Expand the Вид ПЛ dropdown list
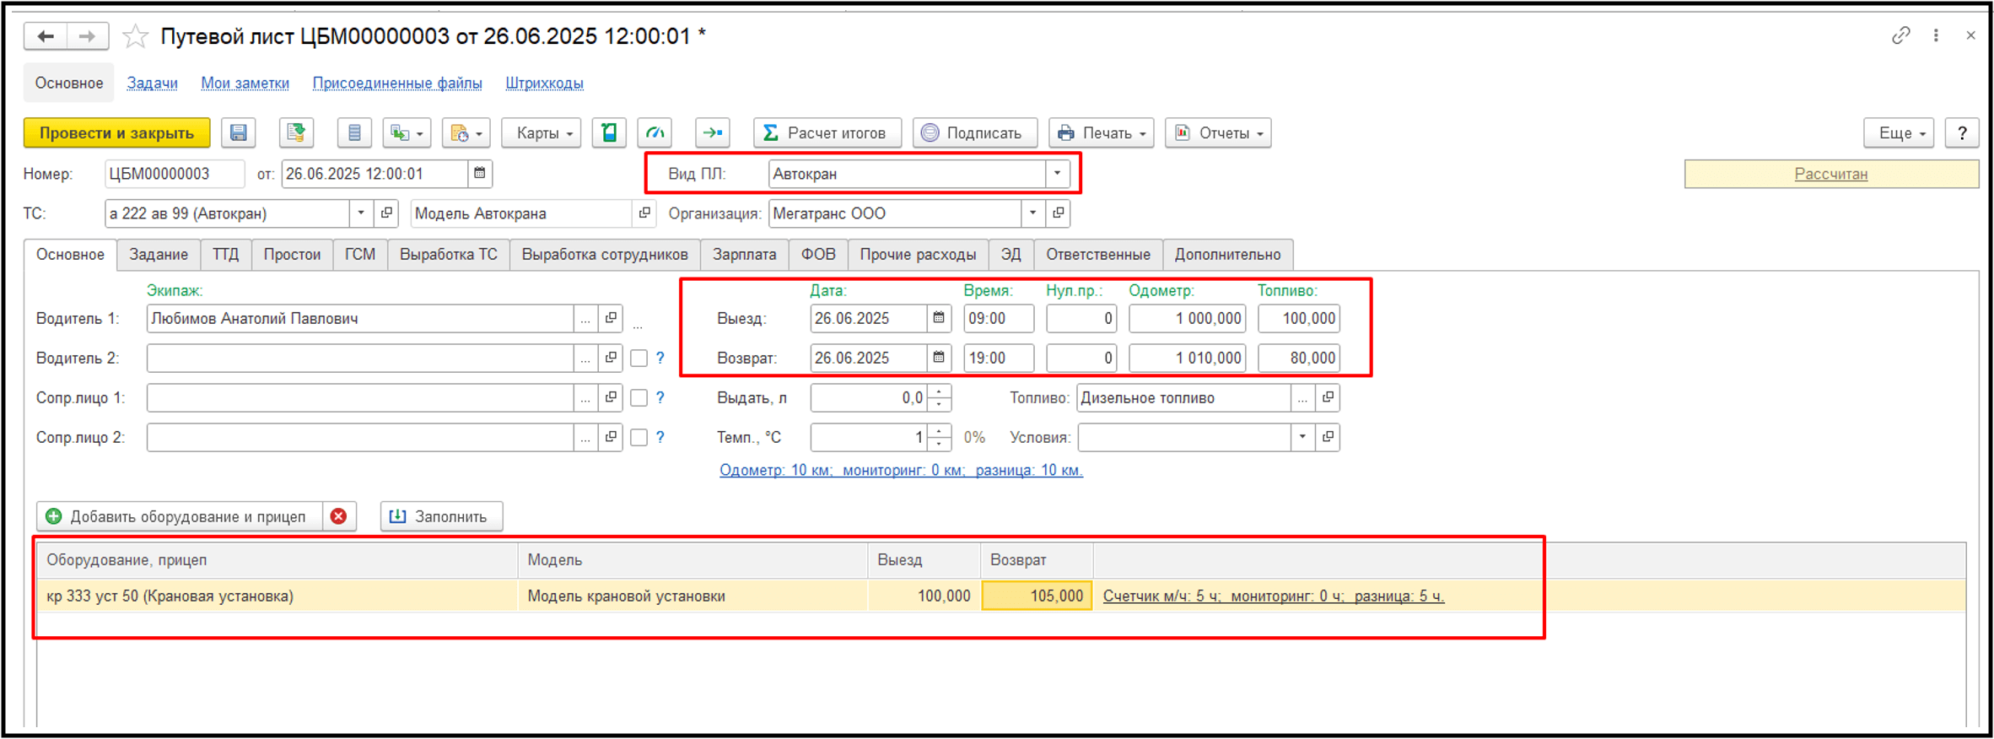Screen dimensions: 1994x739 click(1057, 174)
